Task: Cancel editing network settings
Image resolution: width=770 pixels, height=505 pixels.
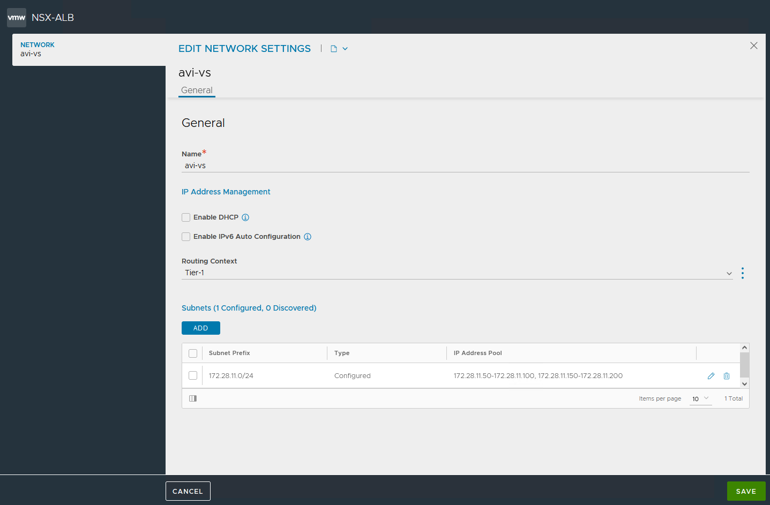Action: point(188,491)
